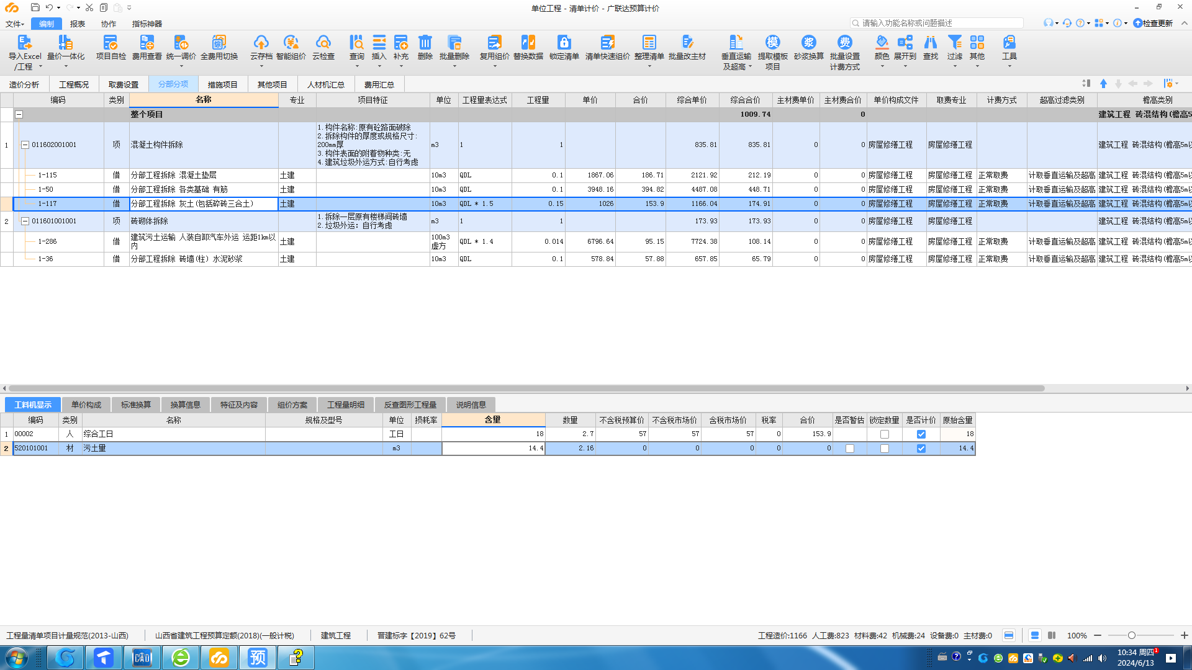This screenshot has height=670, width=1192.
Task: Click the 查询 query icon
Action: point(356,42)
